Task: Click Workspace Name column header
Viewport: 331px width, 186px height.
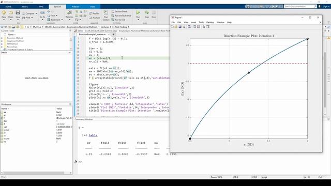Action: point(4,109)
